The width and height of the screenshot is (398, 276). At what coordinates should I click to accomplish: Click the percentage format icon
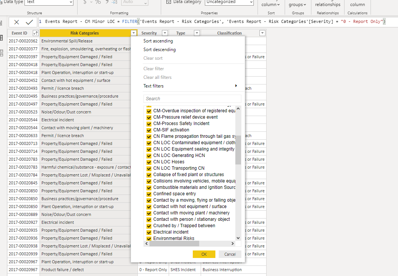pos(98,2)
